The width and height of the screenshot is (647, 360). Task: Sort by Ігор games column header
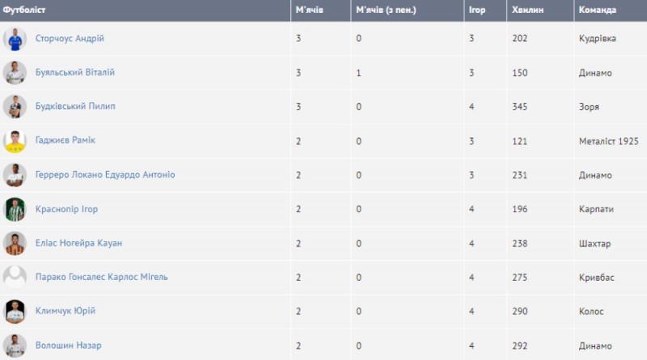click(x=476, y=10)
